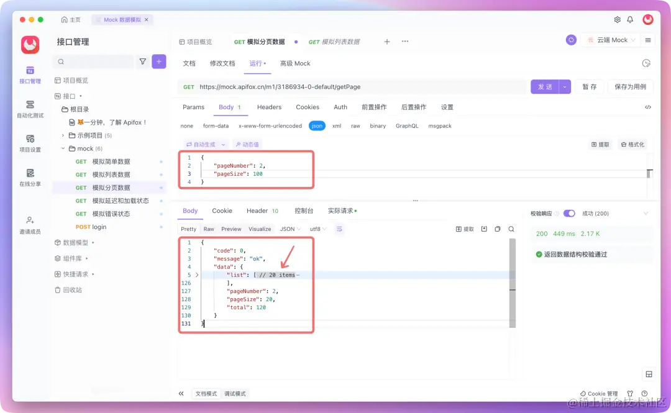The width and height of the screenshot is (671, 413).
Task: Open the code snippet icon
Action: [648, 107]
